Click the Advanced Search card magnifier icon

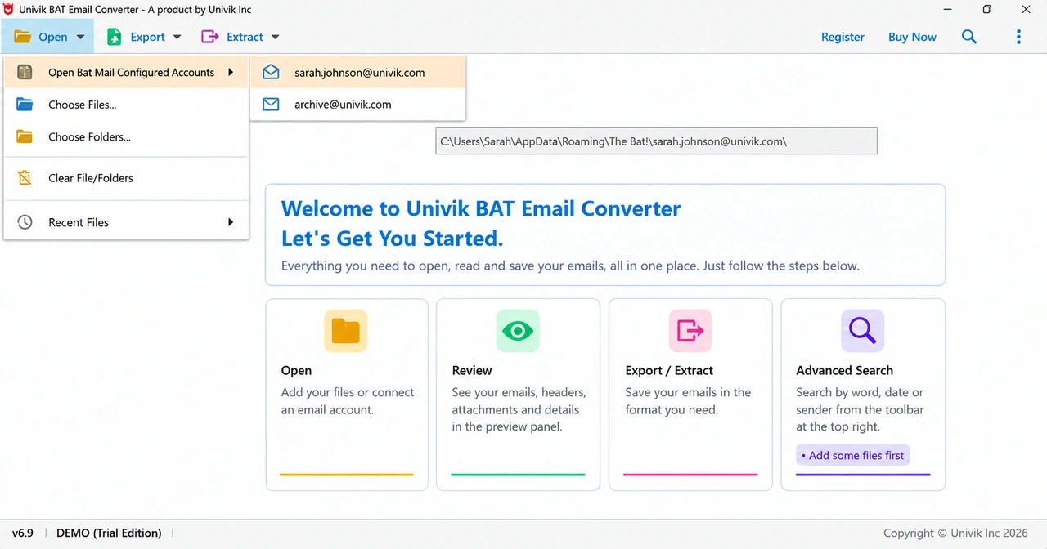click(862, 330)
